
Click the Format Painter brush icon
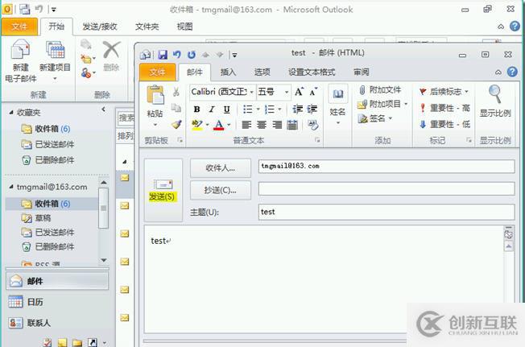coord(176,125)
